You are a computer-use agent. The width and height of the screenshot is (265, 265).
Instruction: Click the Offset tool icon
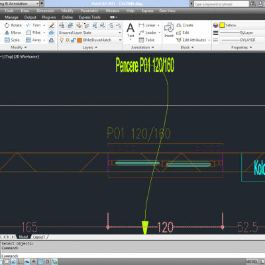[52, 40]
